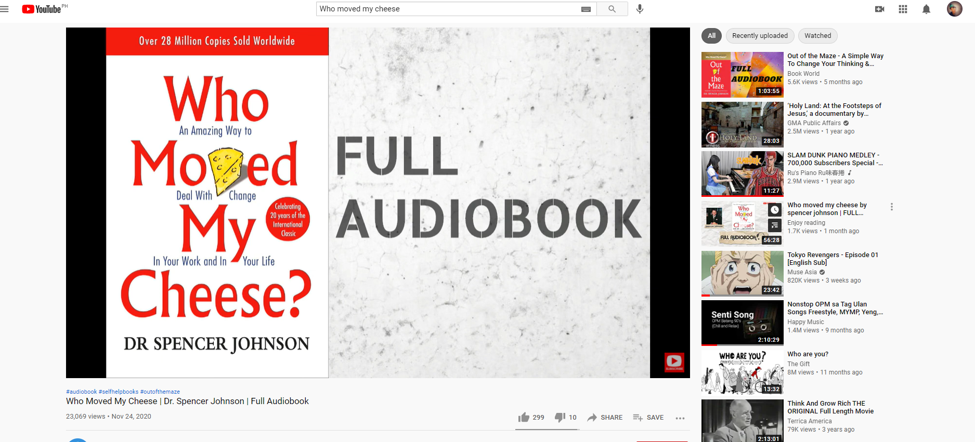Open the Tokyo Revengers Episode 01 thumbnail
This screenshot has height=442, width=975.
(x=742, y=274)
